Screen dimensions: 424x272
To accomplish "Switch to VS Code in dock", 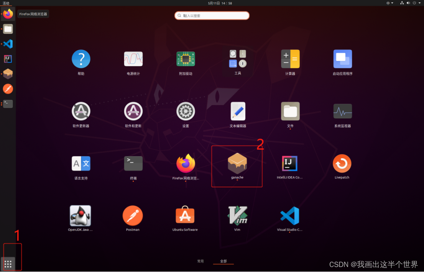I will click(8, 44).
